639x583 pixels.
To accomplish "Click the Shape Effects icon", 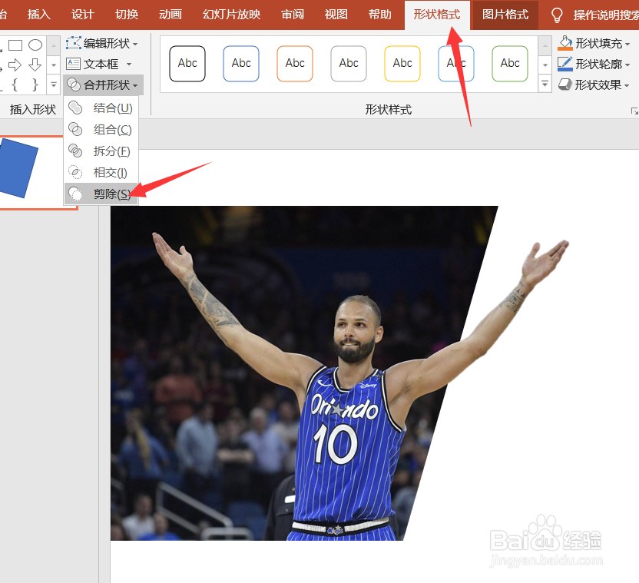I will [x=565, y=84].
